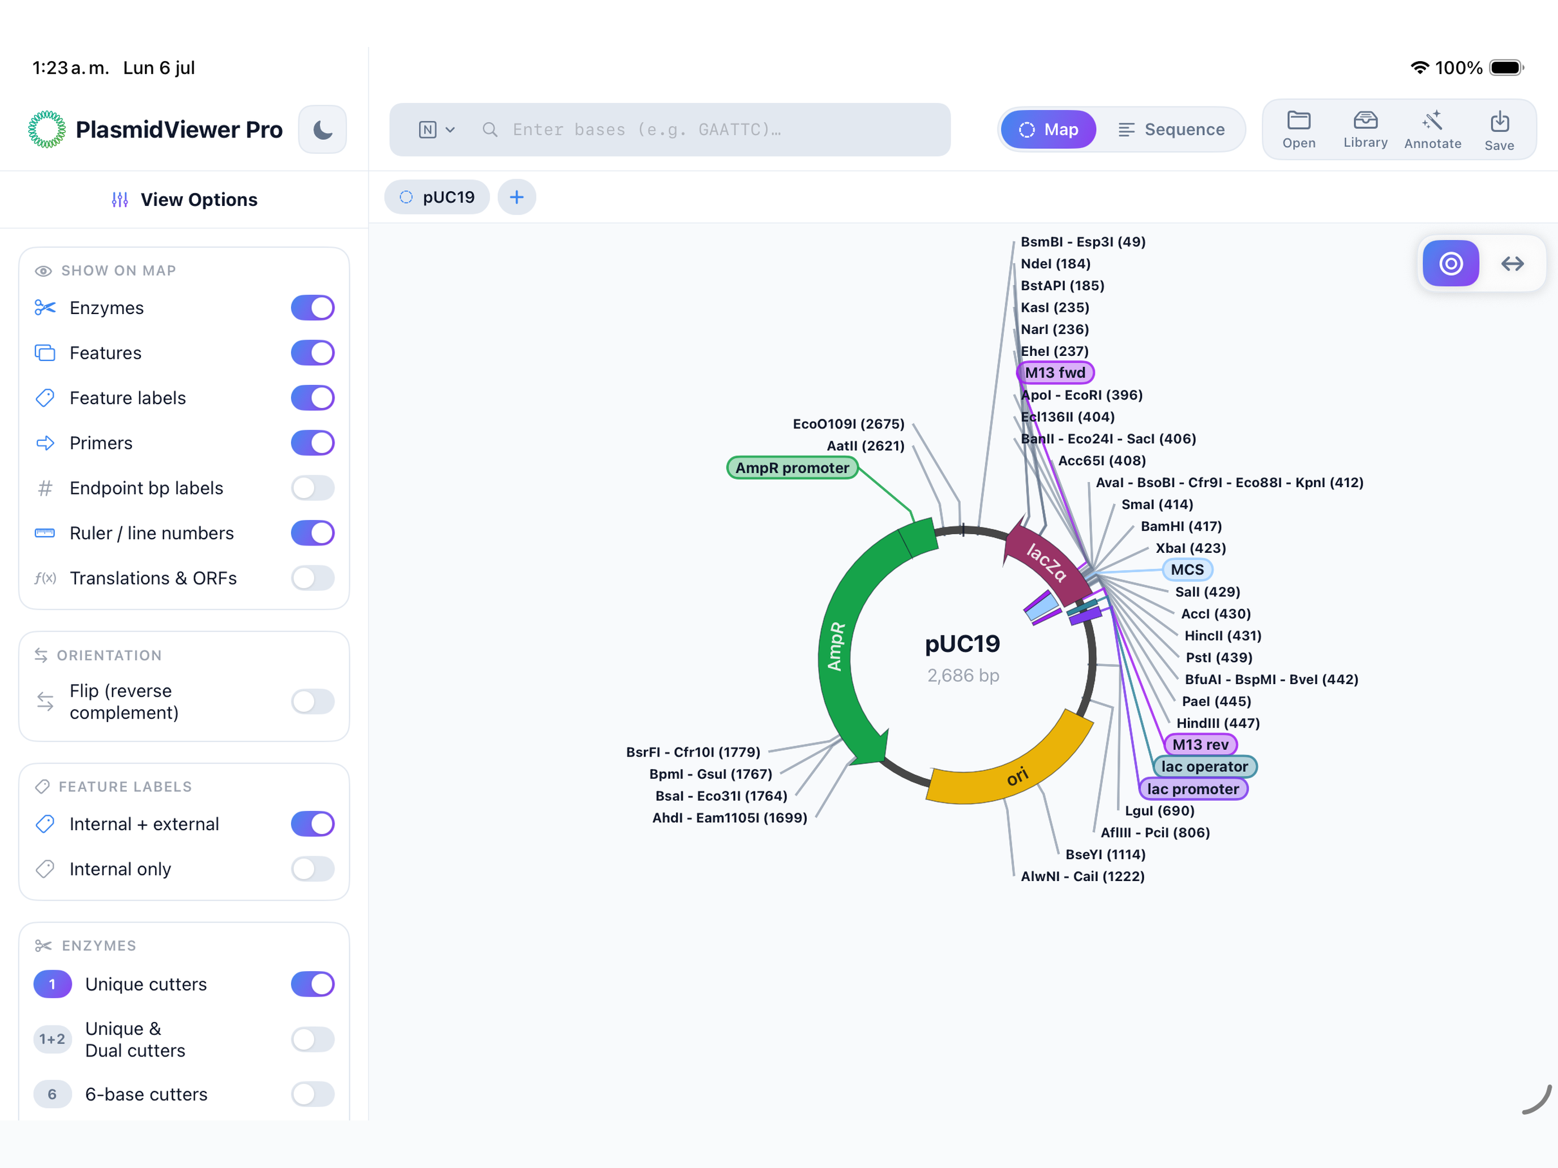The image size is (1558, 1168).
Task: Save the current plasmid
Action: (x=1499, y=130)
